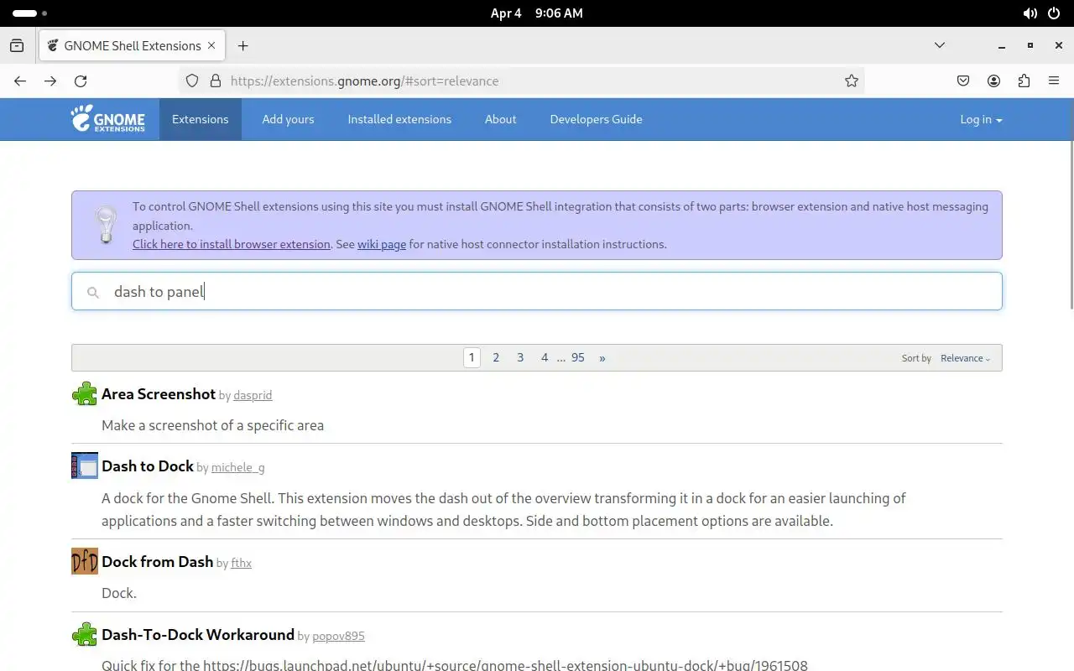Click here to install browser extension link
The height and width of the screenshot is (671, 1074).
[x=232, y=244]
